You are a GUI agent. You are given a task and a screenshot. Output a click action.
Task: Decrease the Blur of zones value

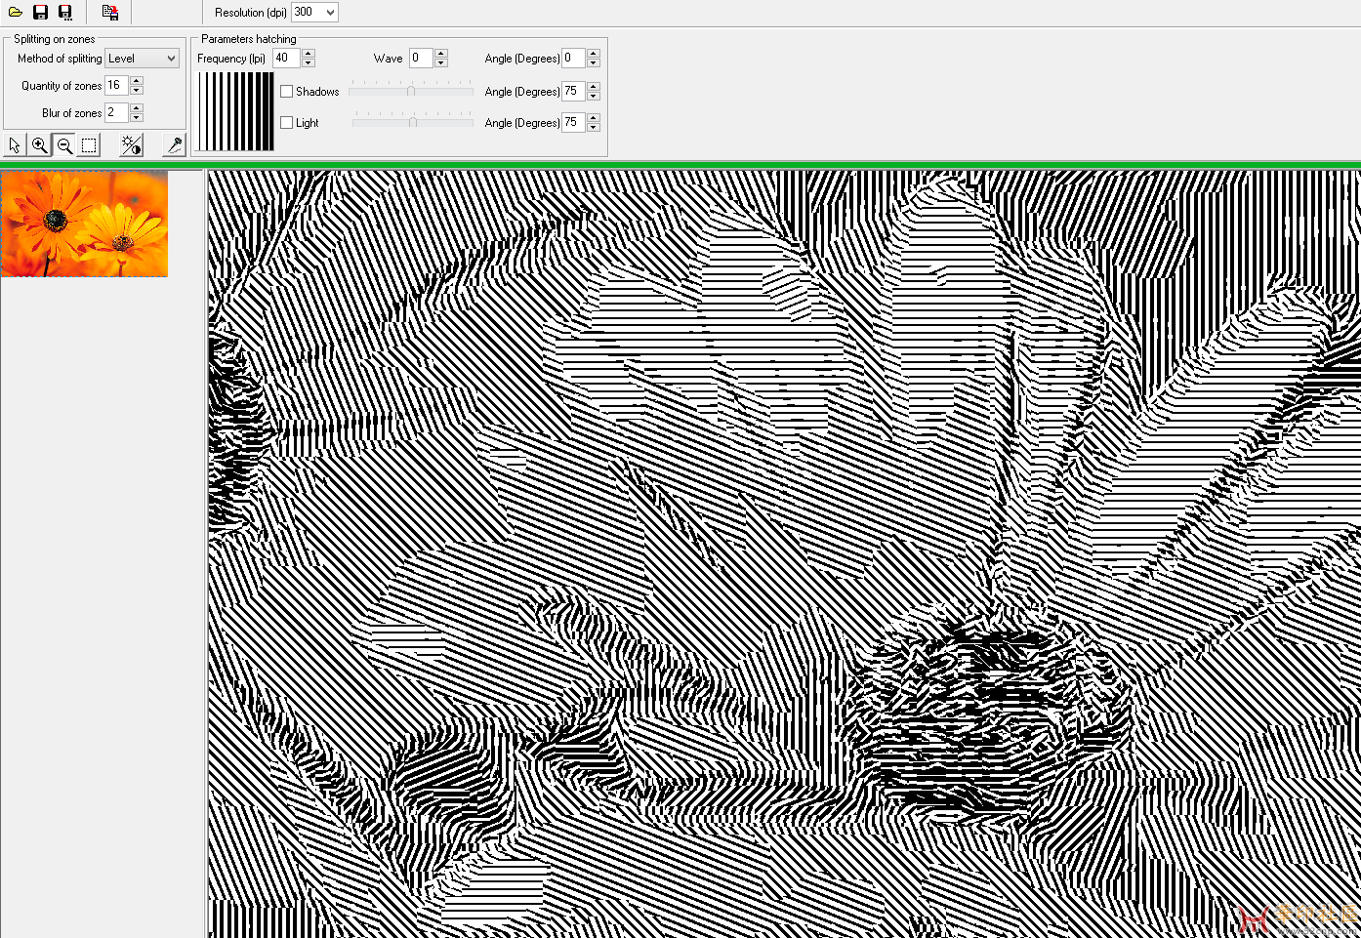[x=137, y=118]
